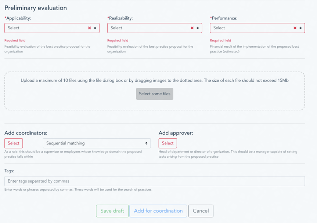Open the Realizability dropdown
Screen dimensions: 317x223
click(x=155, y=28)
